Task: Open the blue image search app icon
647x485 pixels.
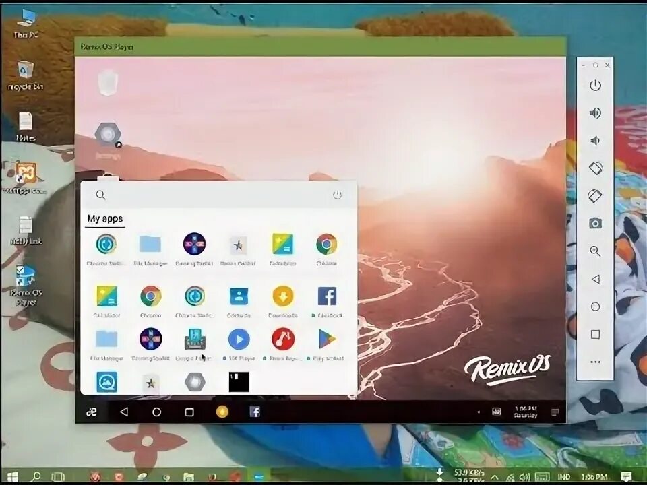Action: click(x=107, y=382)
